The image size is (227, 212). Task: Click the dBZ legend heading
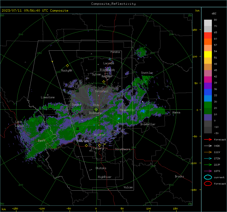point(214,13)
